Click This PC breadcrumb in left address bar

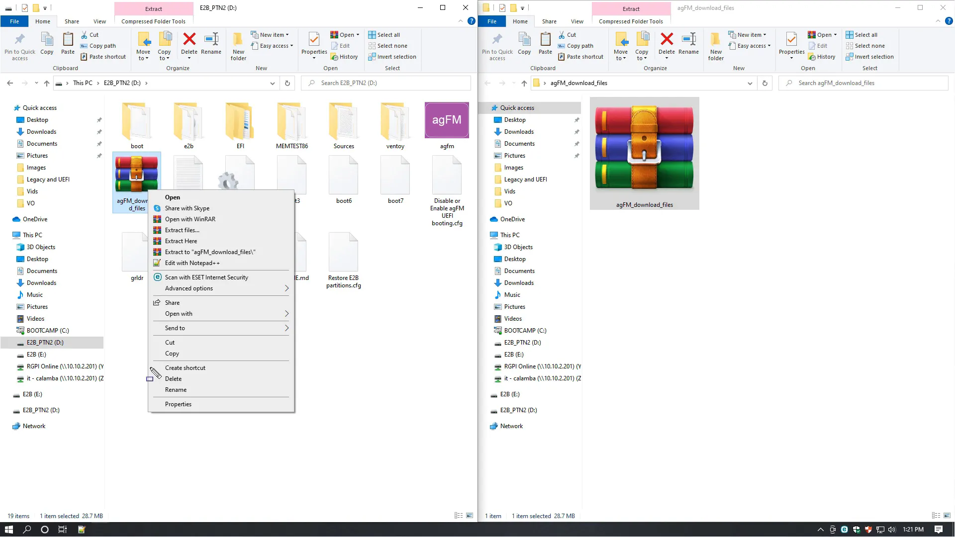pos(83,83)
